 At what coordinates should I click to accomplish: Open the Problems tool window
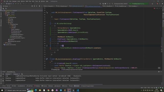[x=37, y=86]
